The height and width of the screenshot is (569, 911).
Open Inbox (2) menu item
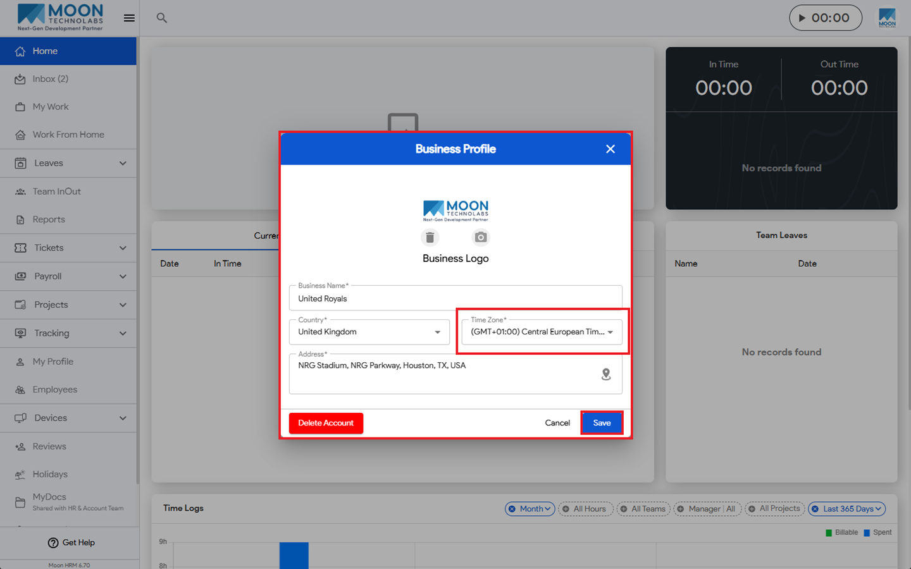pyautogui.click(x=68, y=79)
